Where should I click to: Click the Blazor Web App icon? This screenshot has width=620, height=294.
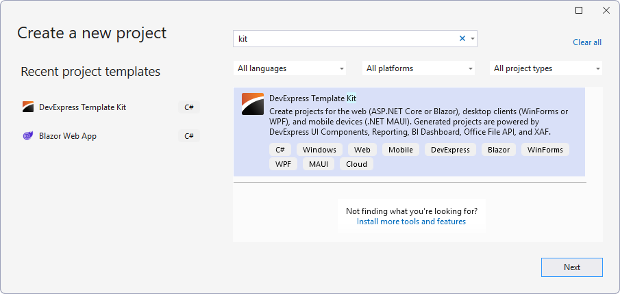click(x=28, y=136)
